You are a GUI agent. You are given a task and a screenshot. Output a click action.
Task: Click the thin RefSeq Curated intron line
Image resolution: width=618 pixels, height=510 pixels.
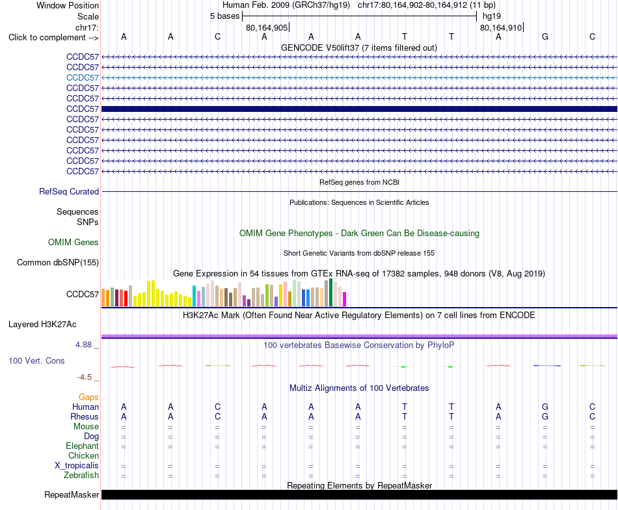[359, 191]
